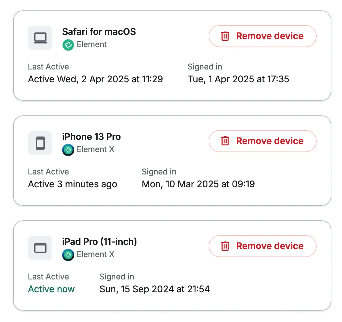
Task: Remove the Safari for macOS device
Action: (x=262, y=36)
